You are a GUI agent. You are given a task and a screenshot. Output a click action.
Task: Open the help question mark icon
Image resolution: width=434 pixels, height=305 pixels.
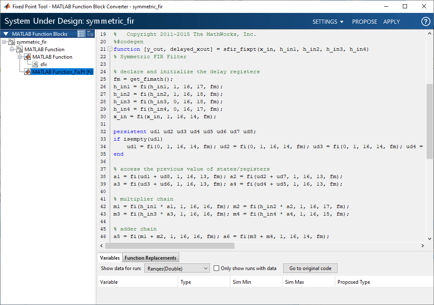425,22
